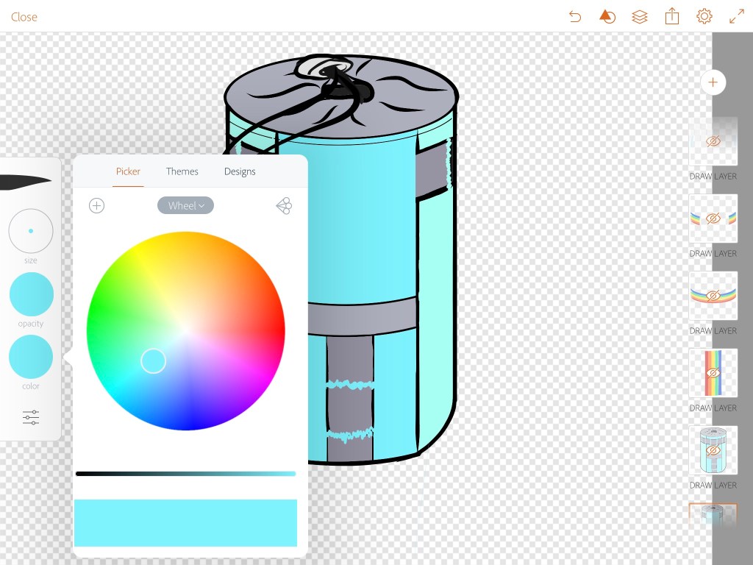This screenshot has height=565, width=753.
Task: Expand the Wheel color mode dropdown
Action: tap(185, 206)
